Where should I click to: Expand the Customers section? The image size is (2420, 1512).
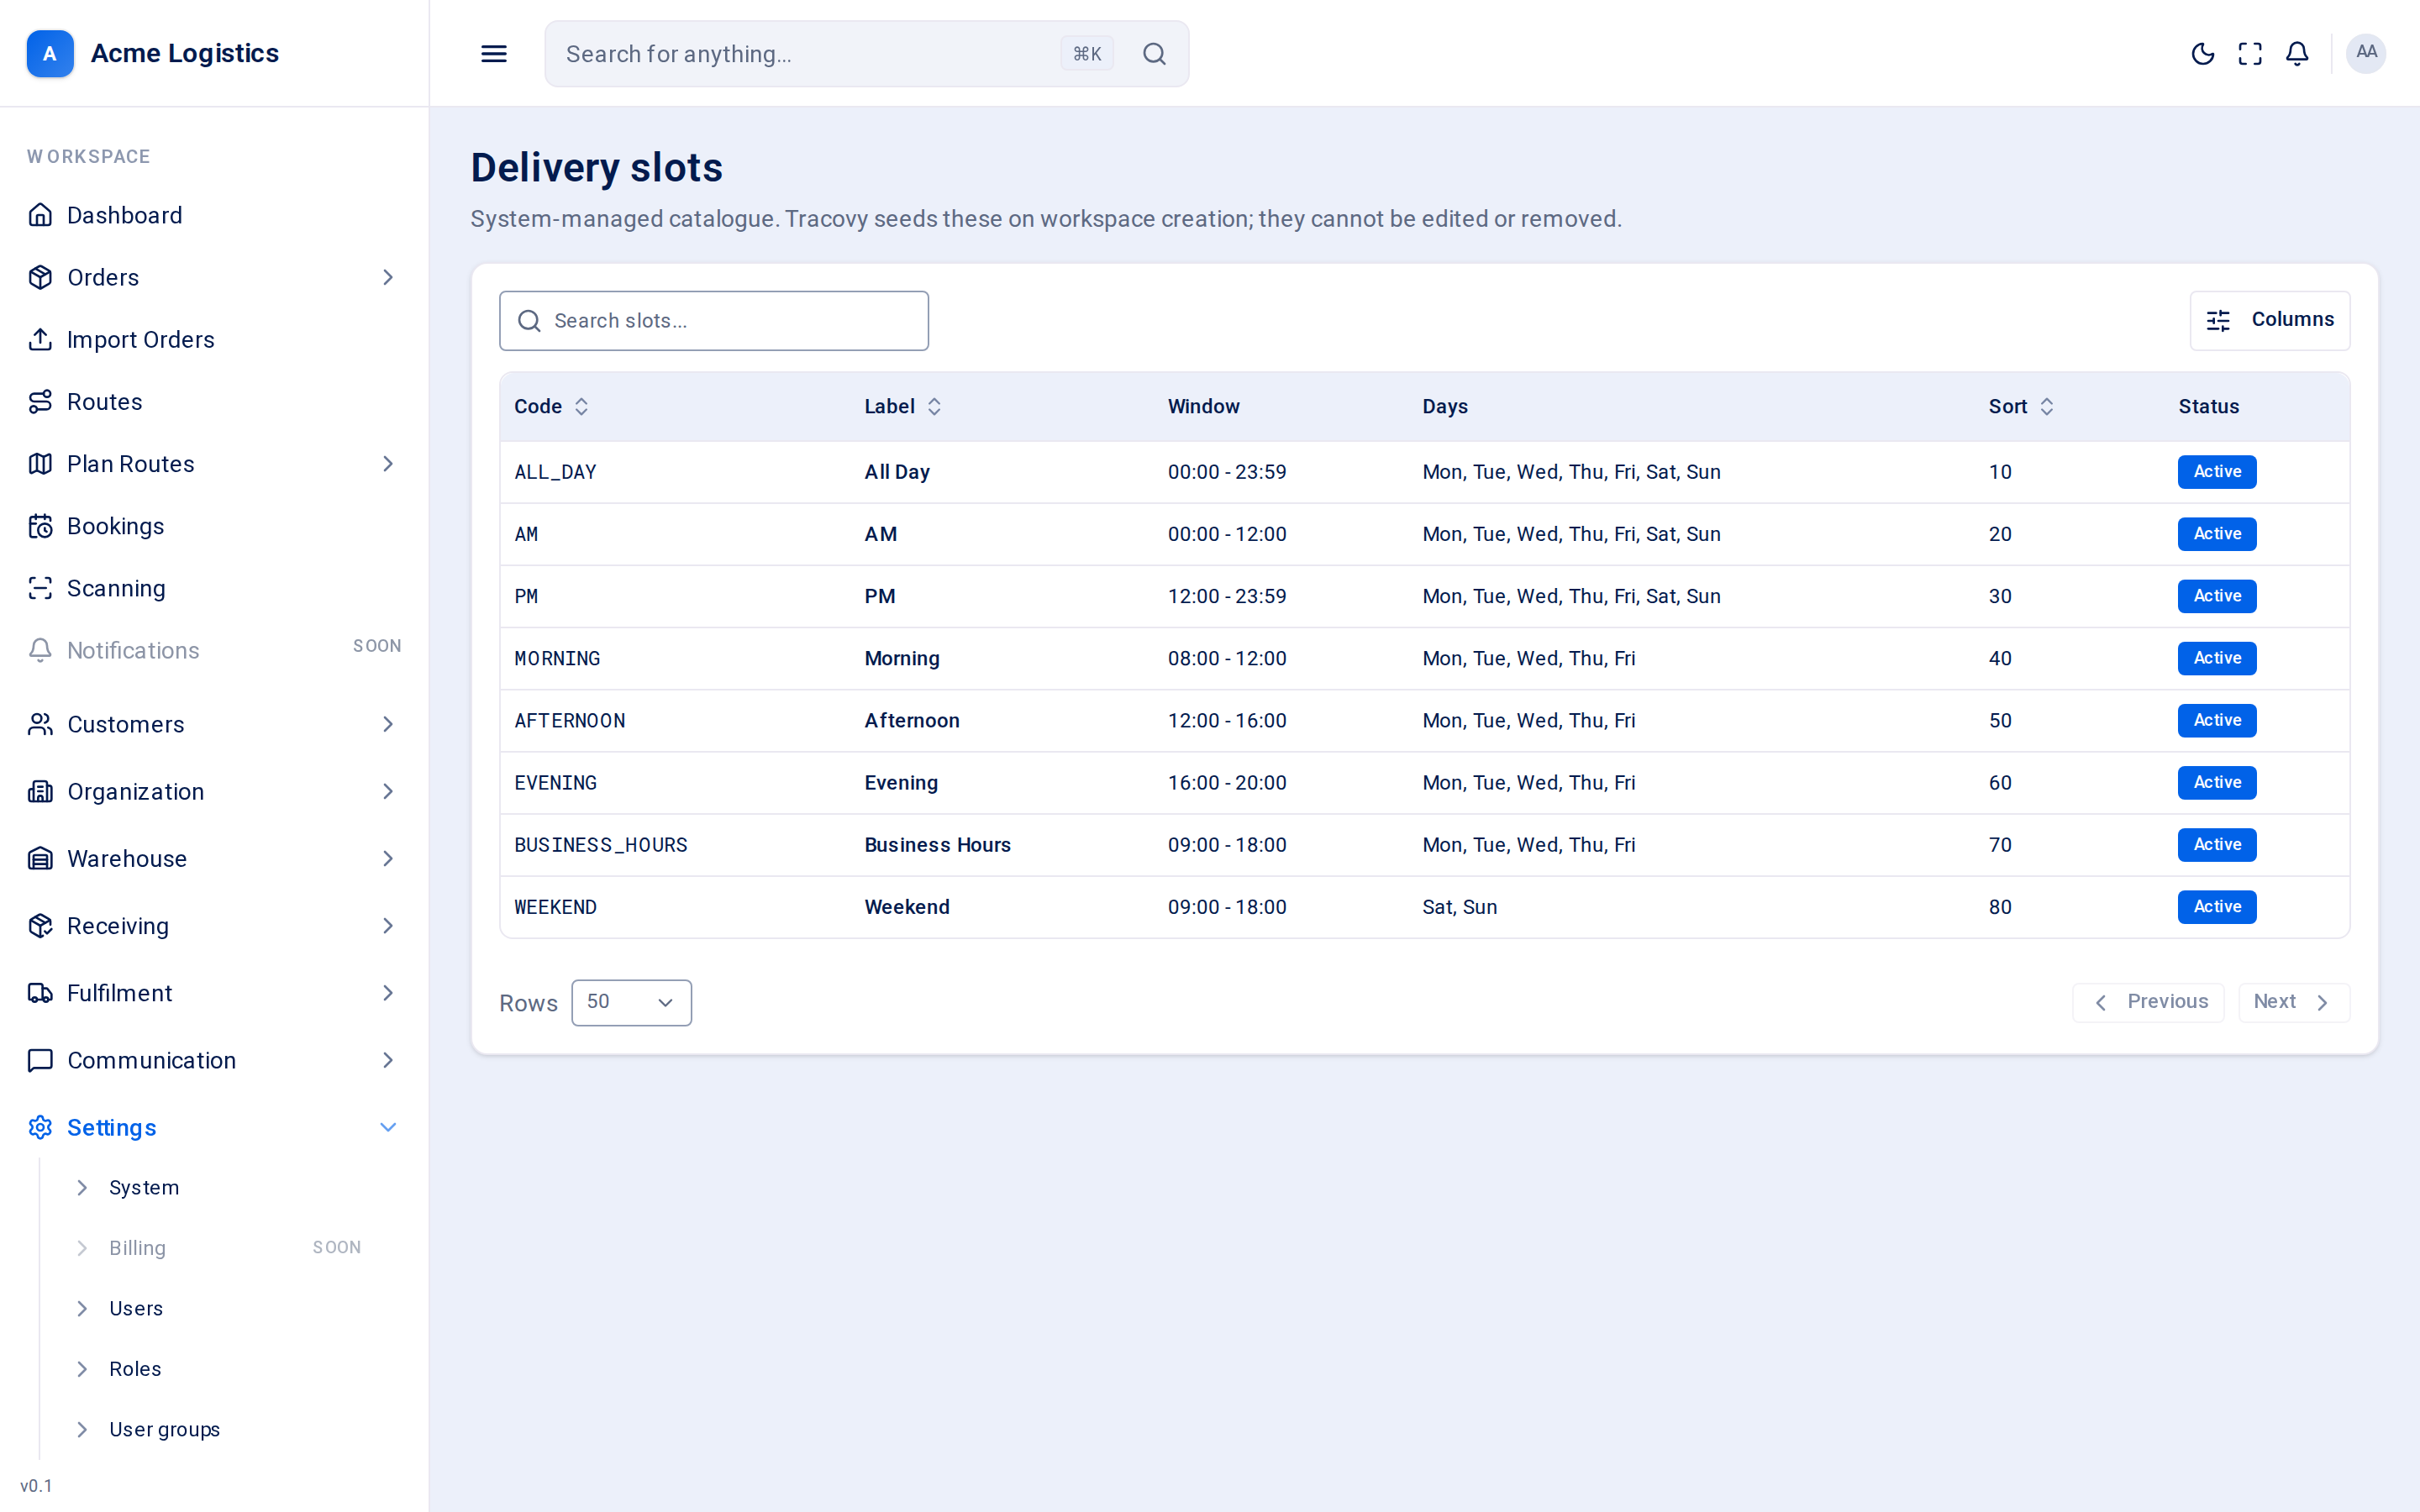point(388,724)
